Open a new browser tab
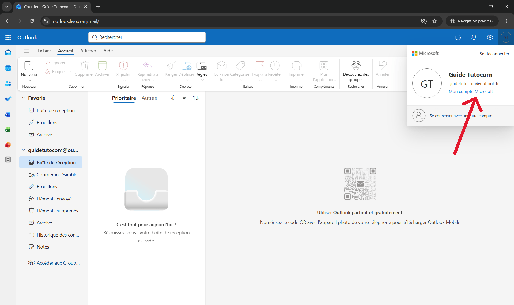This screenshot has height=305, width=514. (x=98, y=7)
